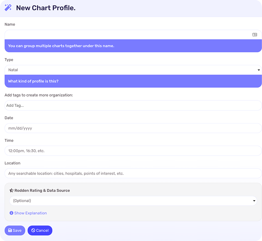Click the Time input field
262x241 pixels.
tap(133, 151)
